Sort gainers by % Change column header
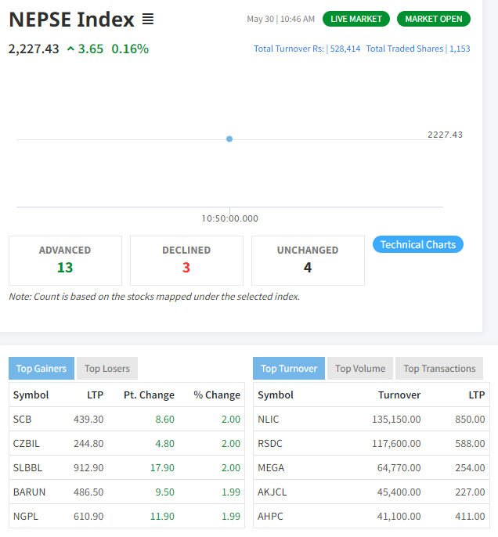This screenshot has width=498, height=537. [217, 395]
